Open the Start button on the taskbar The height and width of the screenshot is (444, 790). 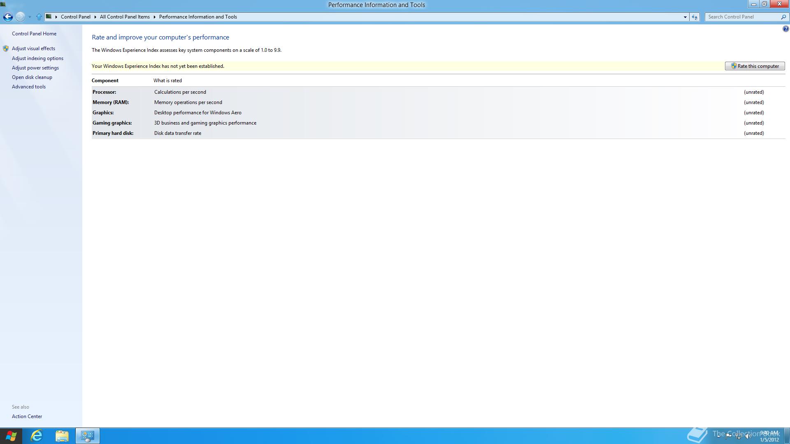click(x=11, y=436)
